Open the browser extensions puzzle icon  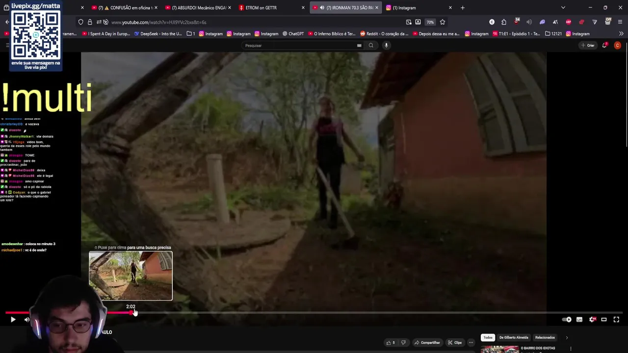(504, 22)
